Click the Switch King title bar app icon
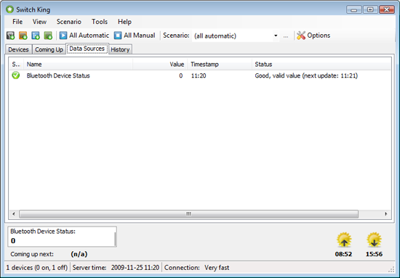 [9, 9]
